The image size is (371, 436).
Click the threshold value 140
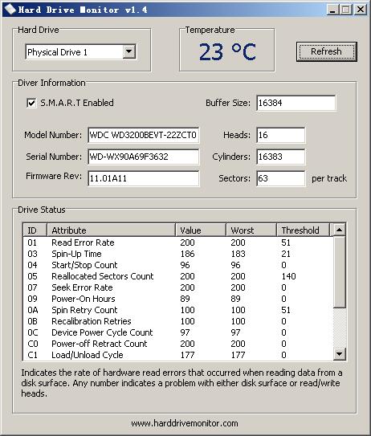point(288,276)
